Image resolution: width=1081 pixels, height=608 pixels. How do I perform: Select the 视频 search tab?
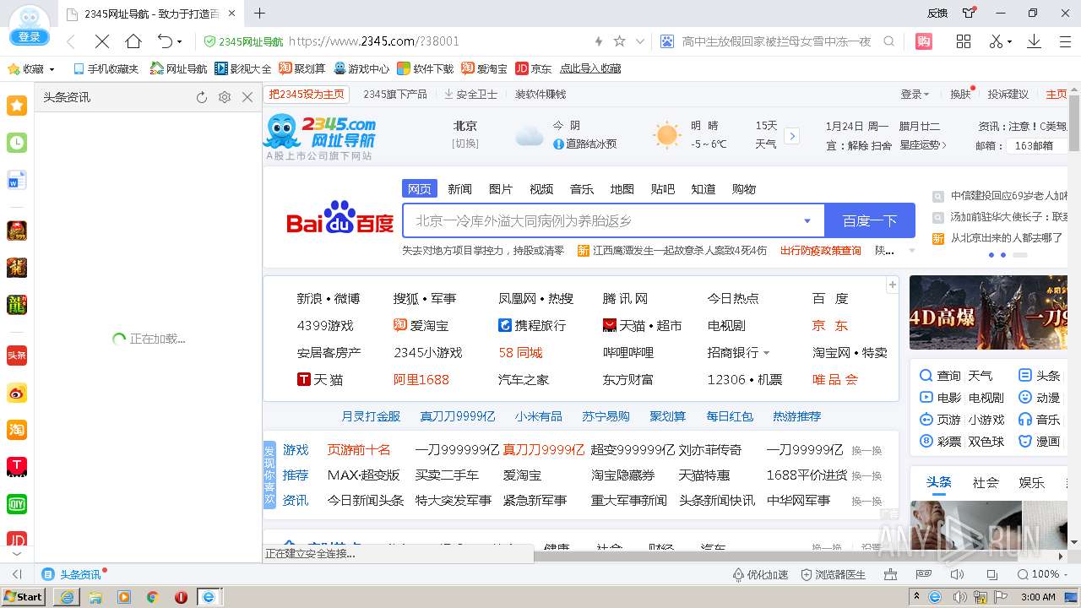[x=541, y=189]
